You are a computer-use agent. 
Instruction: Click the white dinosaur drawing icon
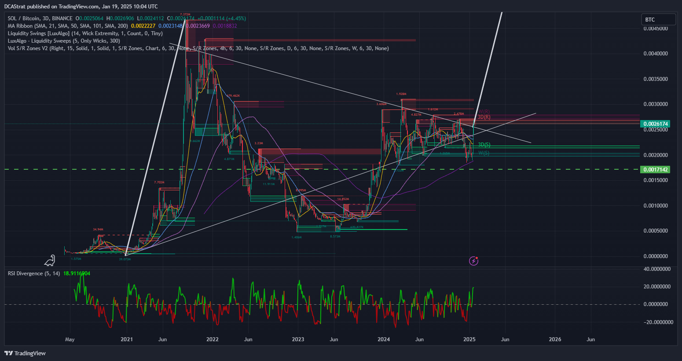[50, 261]
